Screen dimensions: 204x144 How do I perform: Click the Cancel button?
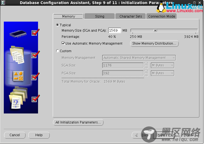[15, 135]
